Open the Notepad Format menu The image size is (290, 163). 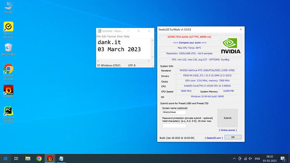[x=111, y=37]
